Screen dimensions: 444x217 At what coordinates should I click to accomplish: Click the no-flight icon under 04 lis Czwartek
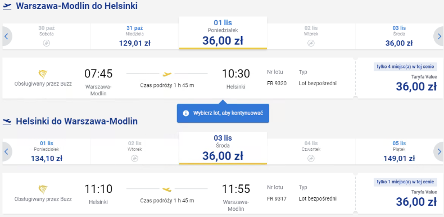pos(311,158)
